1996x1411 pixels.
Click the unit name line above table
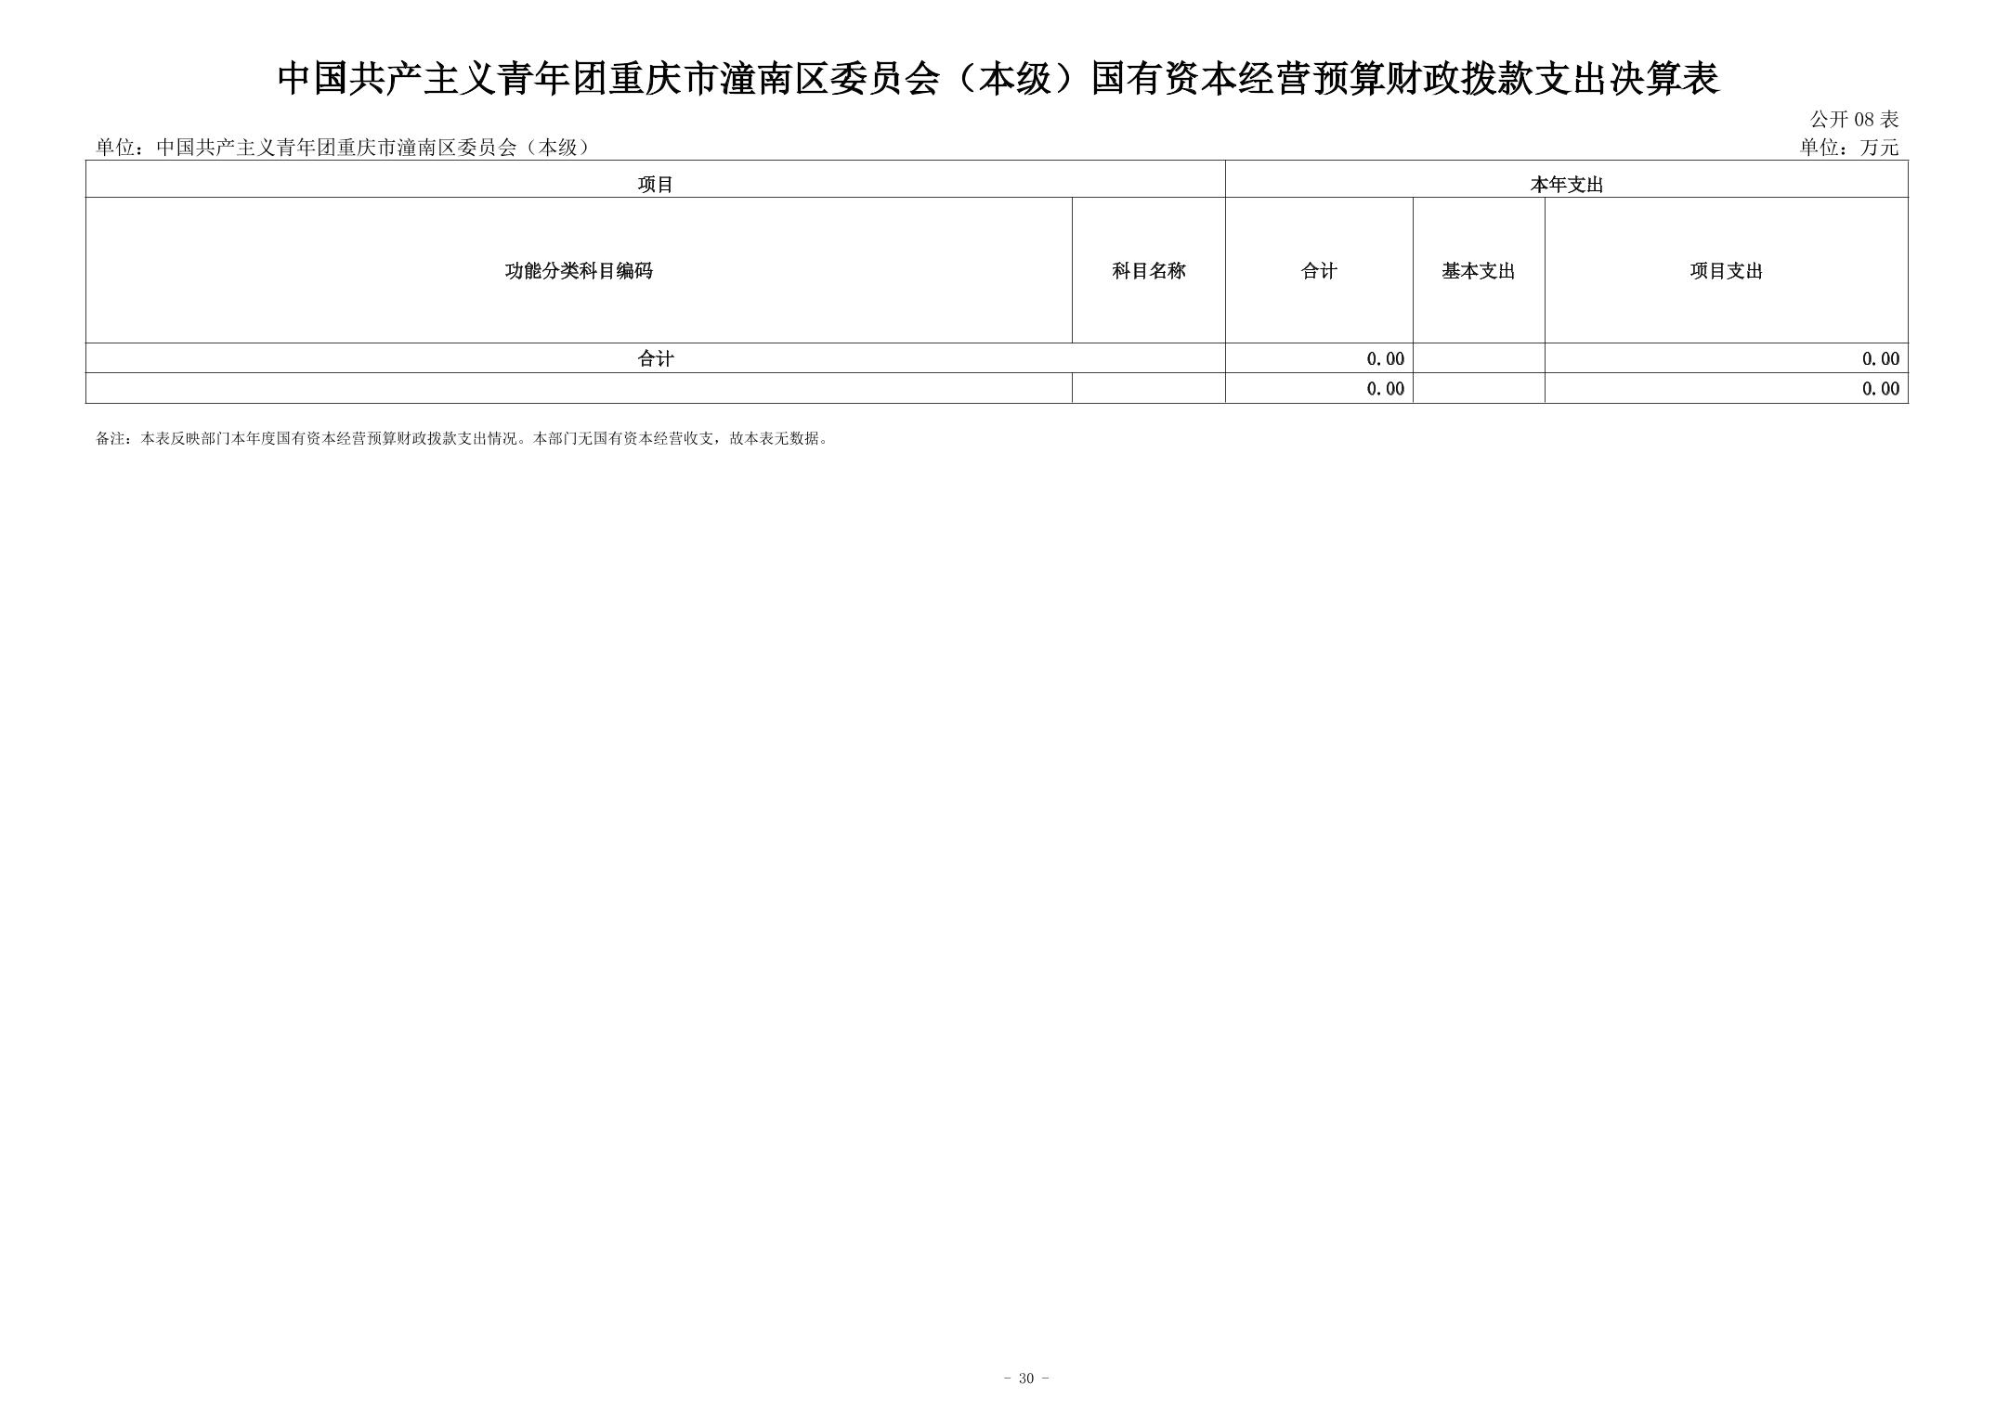point(344,148)
